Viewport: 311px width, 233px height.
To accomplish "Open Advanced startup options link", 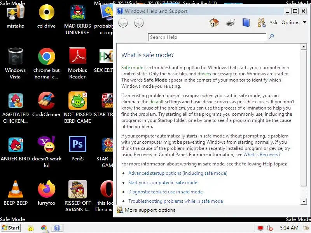I will (x=178, y=173).
